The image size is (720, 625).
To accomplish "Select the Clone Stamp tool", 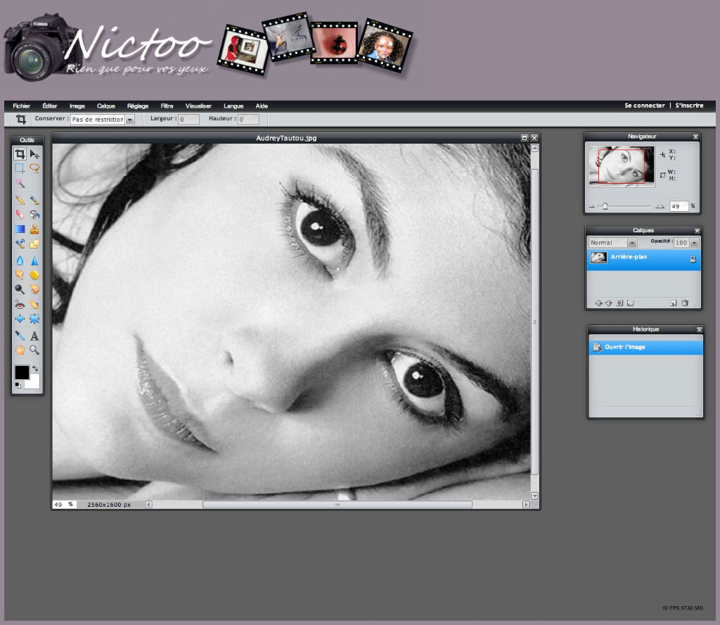I will click(x=34, y=228).
